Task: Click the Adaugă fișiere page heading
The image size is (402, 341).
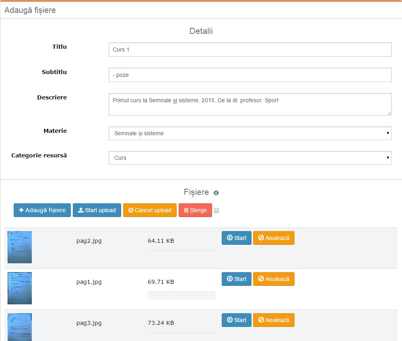Action: 30,10
